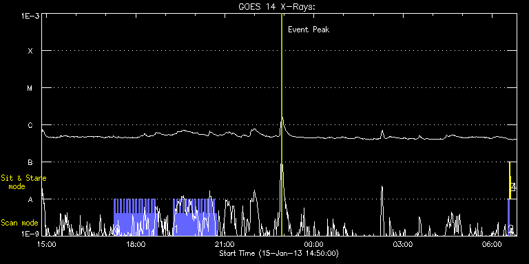Click the second blue scan mode block

(x=194, y=217)
